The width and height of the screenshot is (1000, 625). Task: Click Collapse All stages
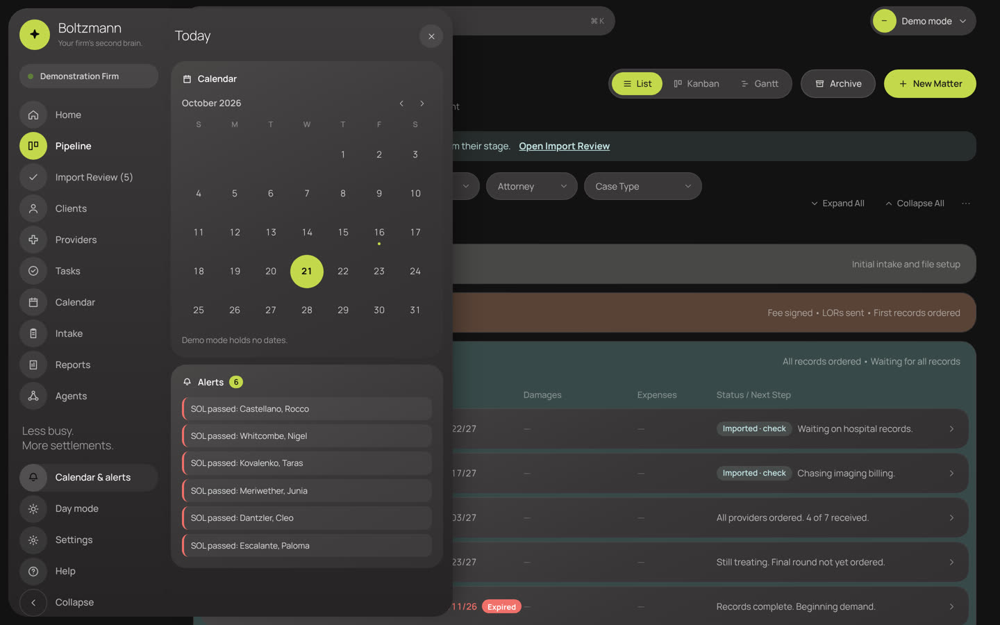pyautogui.click(x=915, y=203)
